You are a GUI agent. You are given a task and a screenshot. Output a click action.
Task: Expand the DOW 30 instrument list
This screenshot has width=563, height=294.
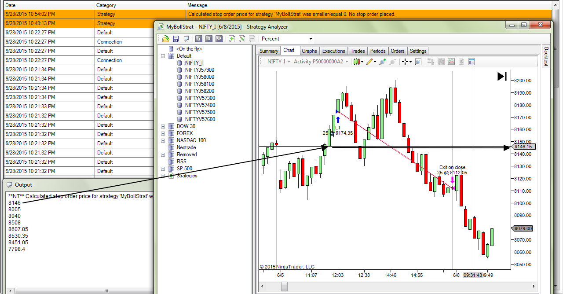[163, 126]
